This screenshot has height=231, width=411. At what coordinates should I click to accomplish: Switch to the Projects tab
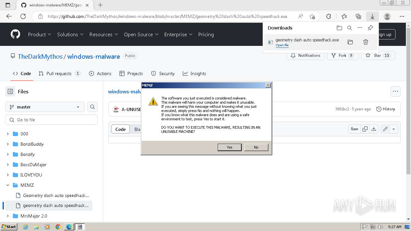click(x=131, y=73)
